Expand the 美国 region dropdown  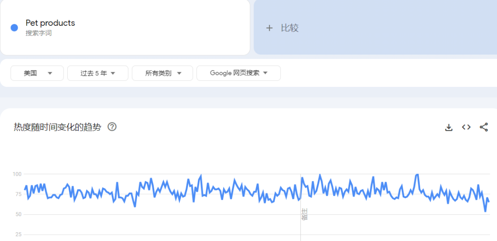(x=37, y=73)
